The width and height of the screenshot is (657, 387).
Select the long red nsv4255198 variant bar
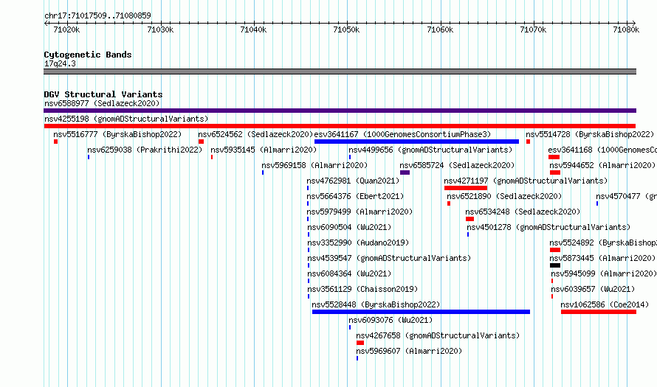[x=340, y=126]
